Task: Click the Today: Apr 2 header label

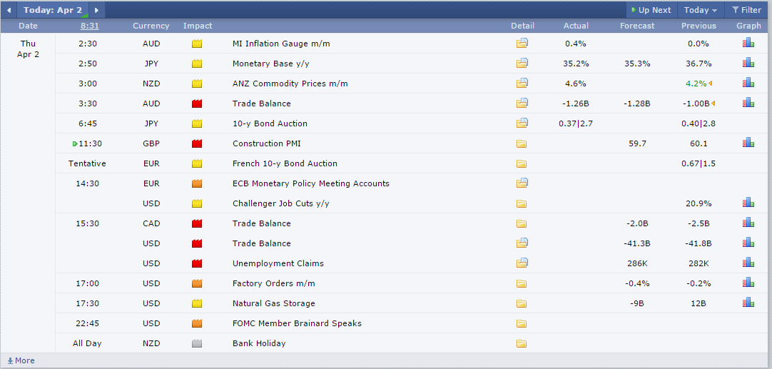Action: click(x=53, y=10)
